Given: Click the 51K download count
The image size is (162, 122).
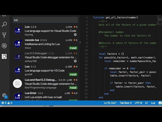Looking at the screenshot, I should click(69, 27).
